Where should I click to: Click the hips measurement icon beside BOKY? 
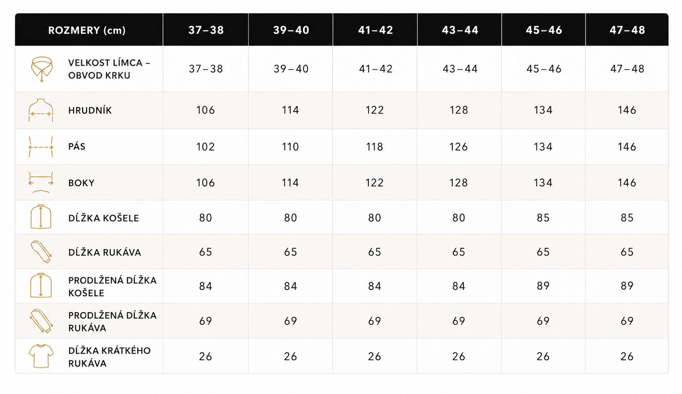pyautogui.click(x=41, y=183)
